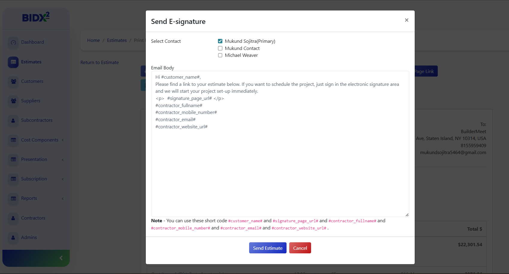Navigate to Home via breadcrumb
Viewport: 509px width, 274px height.
(93, 40)
